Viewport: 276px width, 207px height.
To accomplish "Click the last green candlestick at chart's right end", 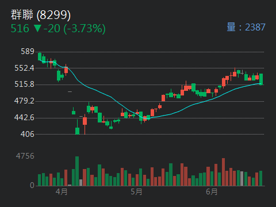I will point(261,79).
